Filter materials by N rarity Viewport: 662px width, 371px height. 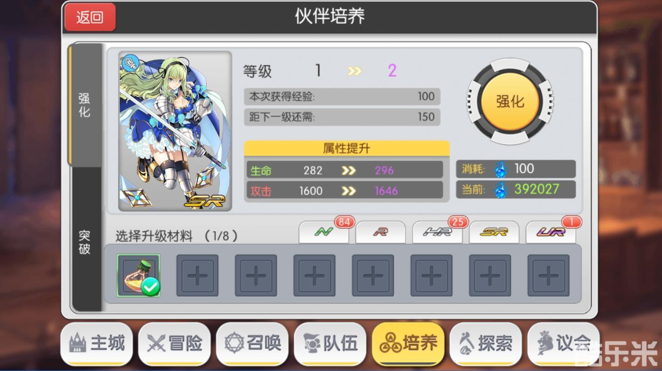point(324,232)
